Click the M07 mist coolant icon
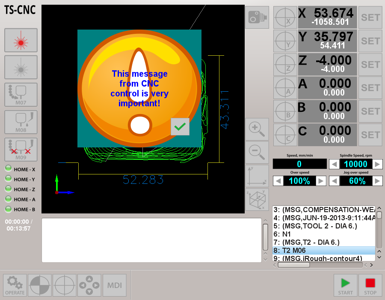This screenshot has height=300, width=385. (21, 94)
